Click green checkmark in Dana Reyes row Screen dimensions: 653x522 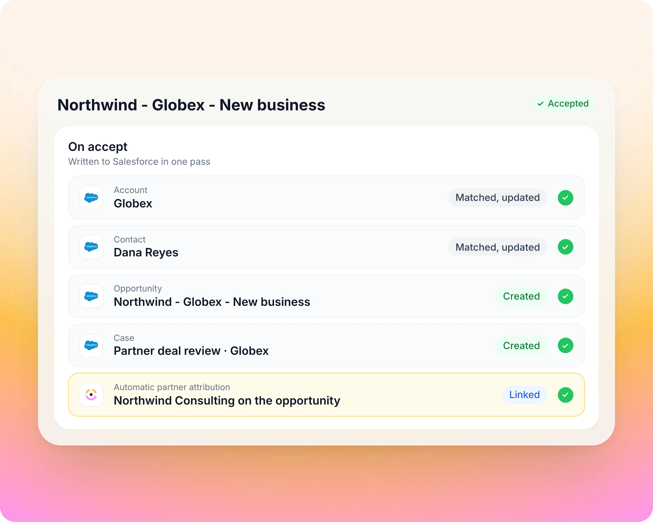tap(565, 247)
